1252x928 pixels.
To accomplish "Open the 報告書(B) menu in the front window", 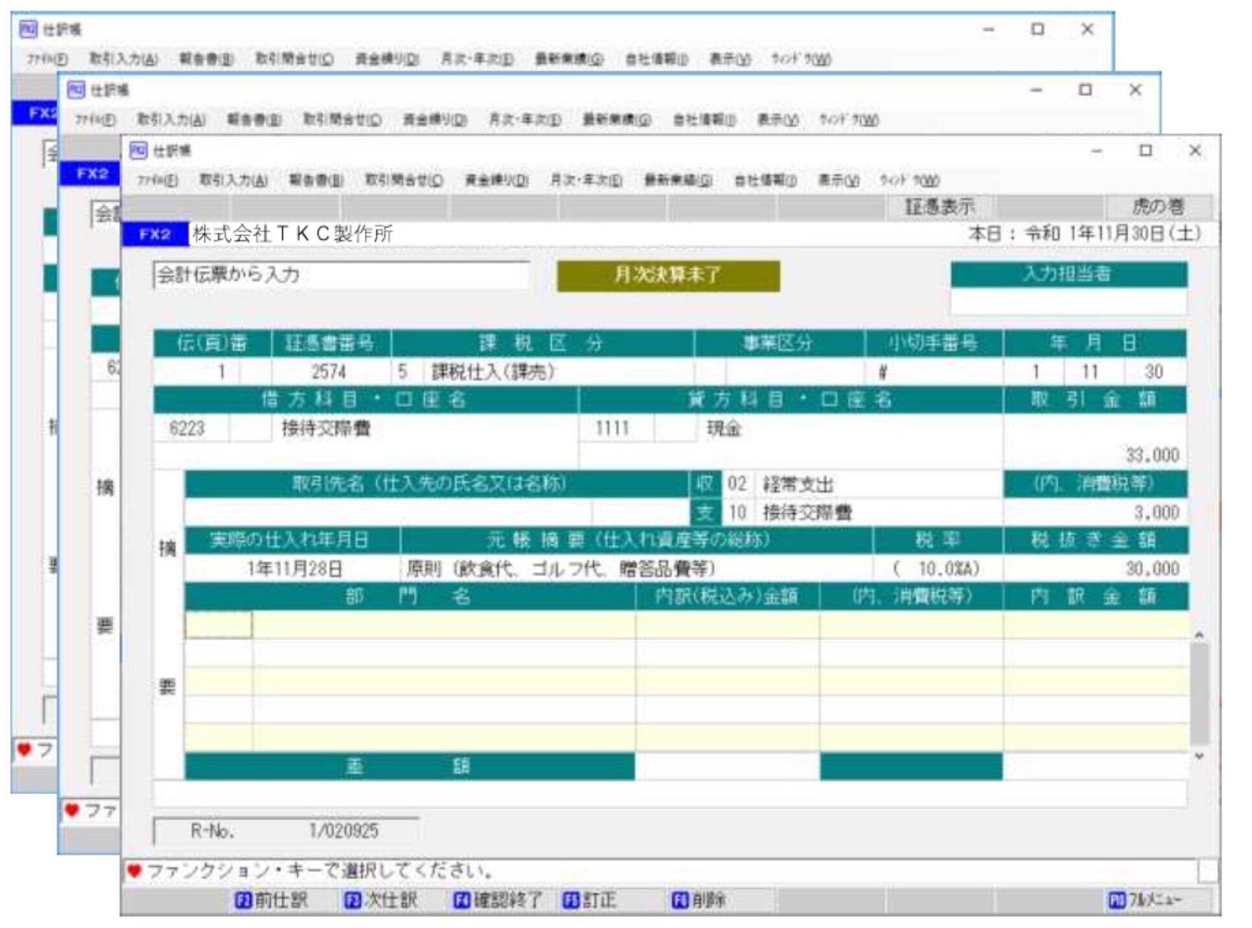I will pyautogui.click(x=315, y=180).
